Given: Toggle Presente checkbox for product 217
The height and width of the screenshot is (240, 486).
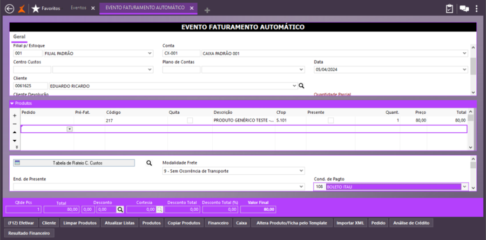Looking at the screenshot, I should [331, 120].
